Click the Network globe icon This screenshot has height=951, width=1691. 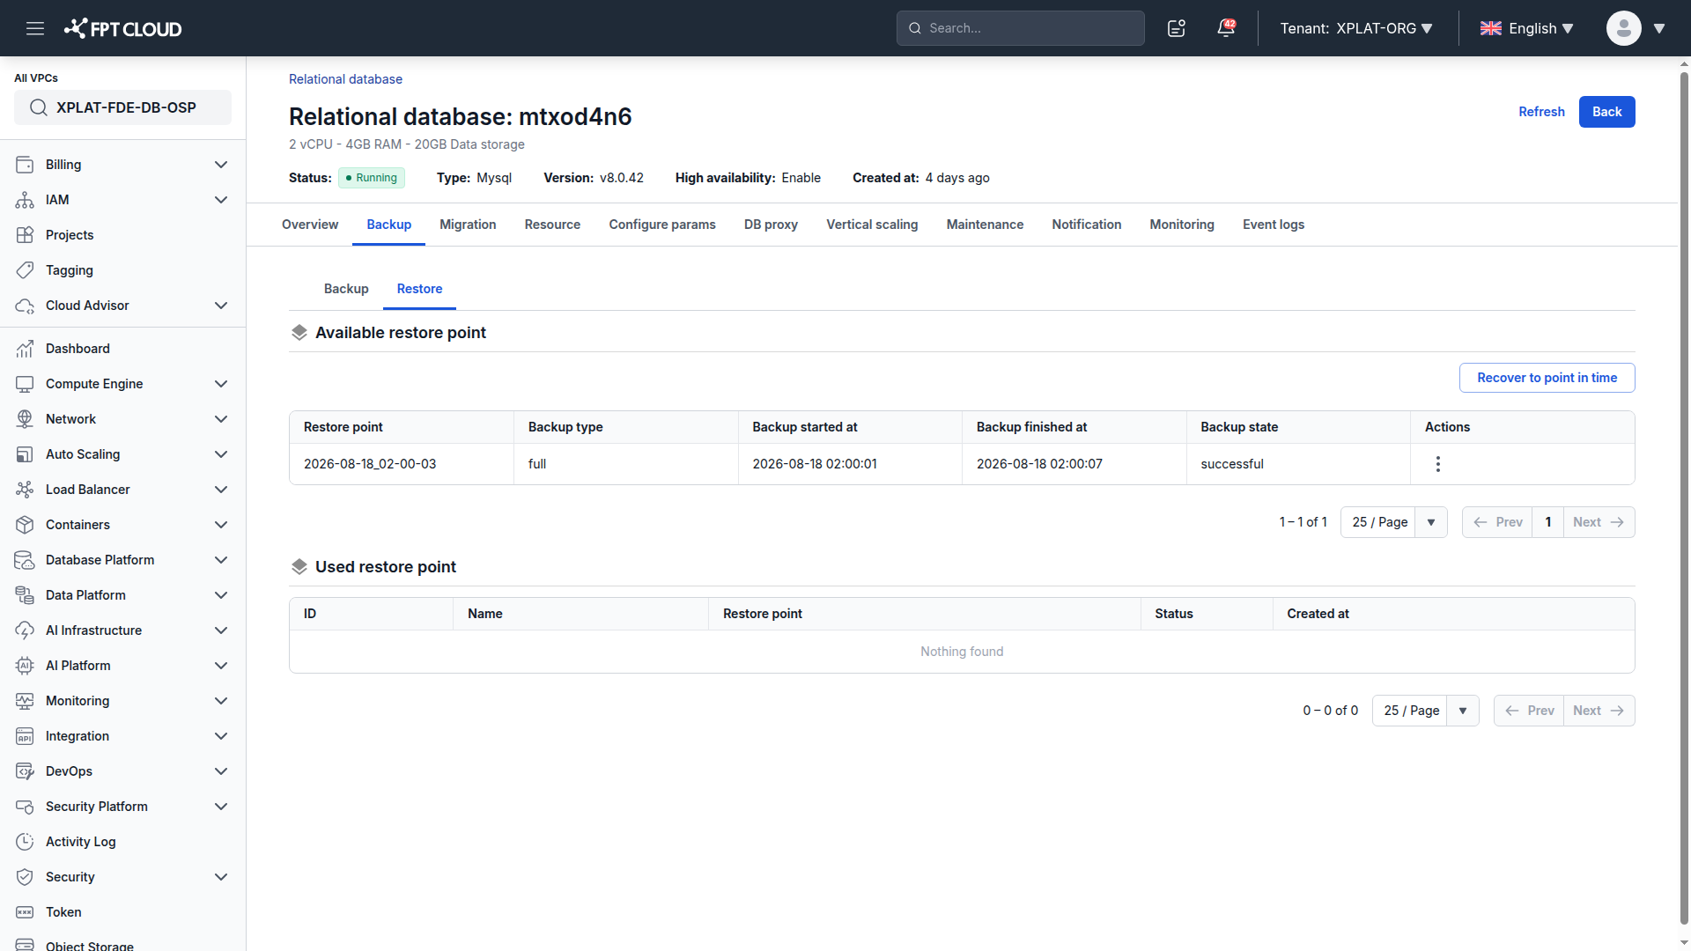tap(25, 419)
